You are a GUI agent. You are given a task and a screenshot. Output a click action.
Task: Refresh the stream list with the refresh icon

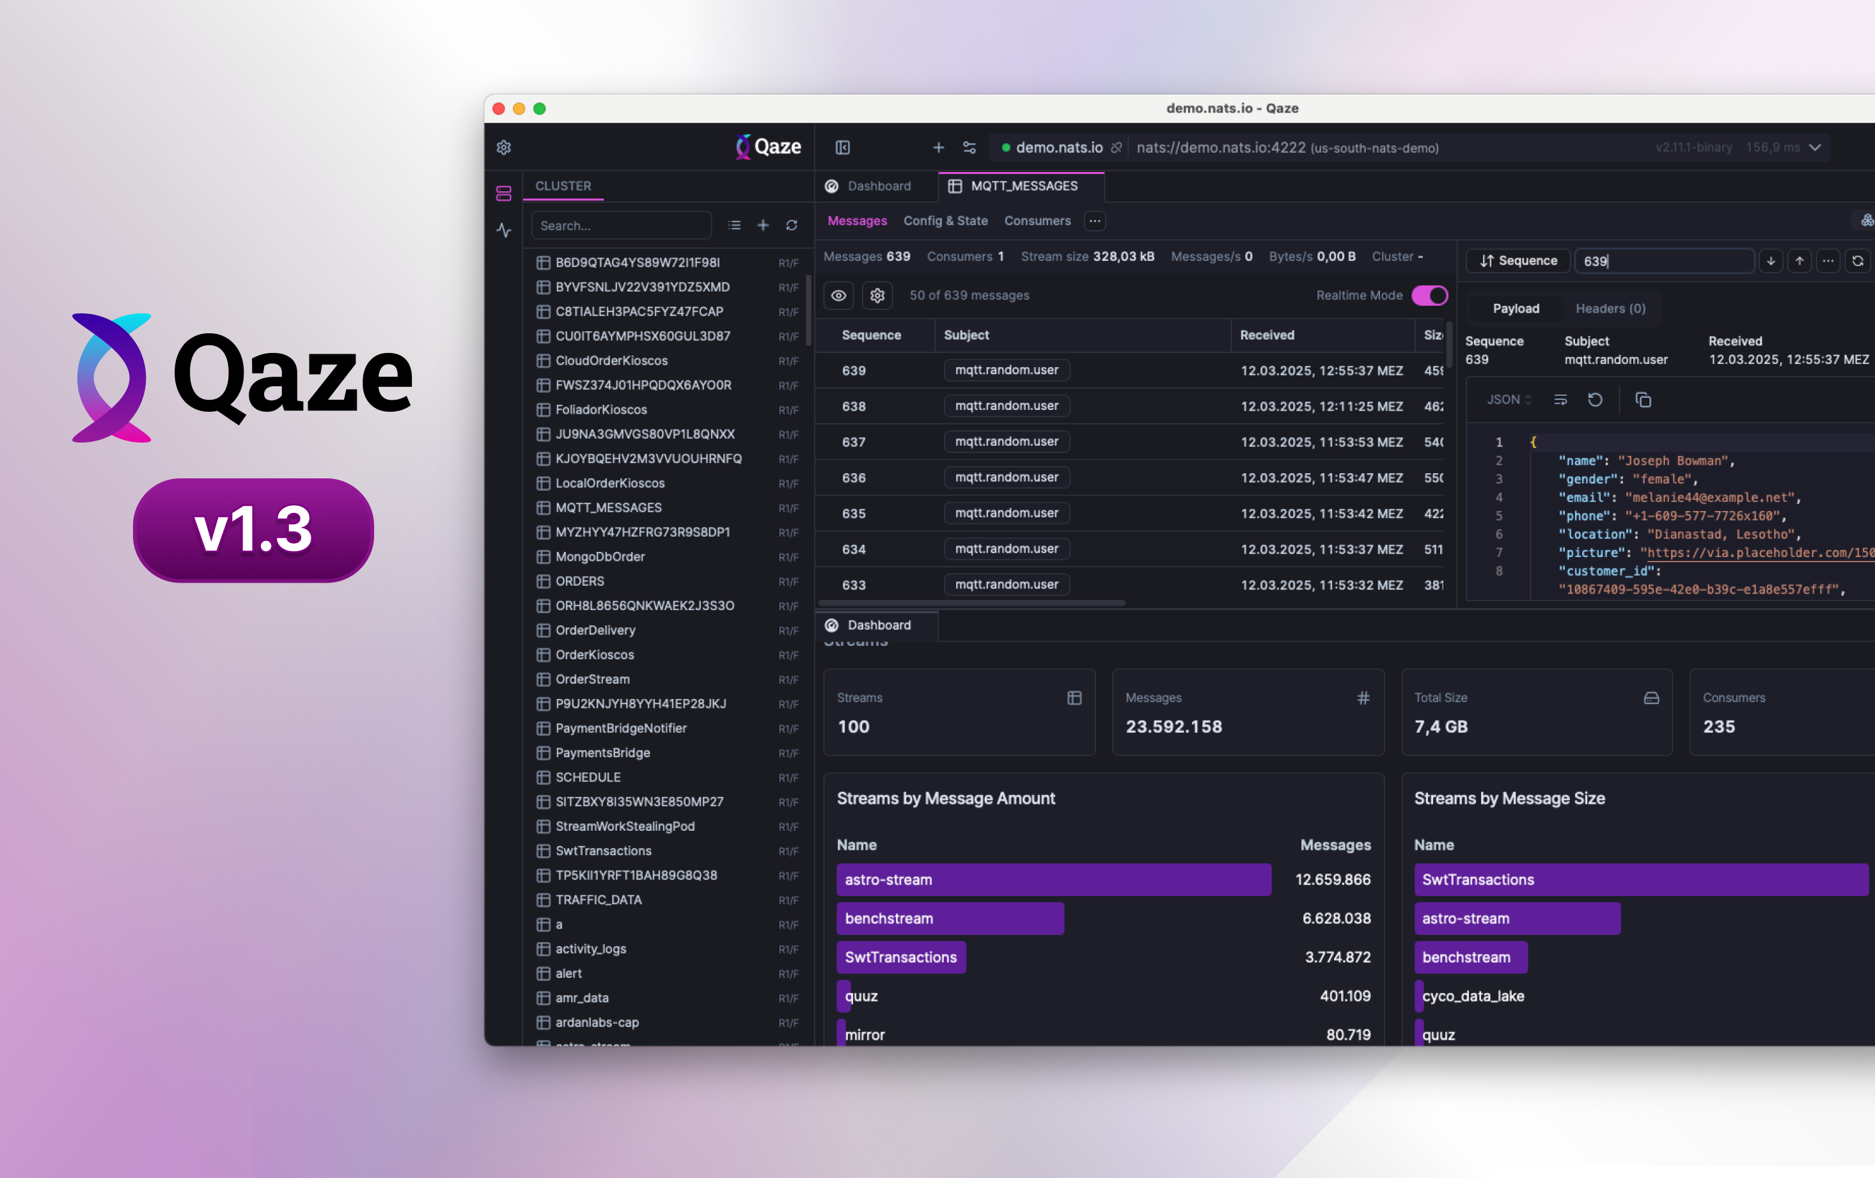pos(792,225)
